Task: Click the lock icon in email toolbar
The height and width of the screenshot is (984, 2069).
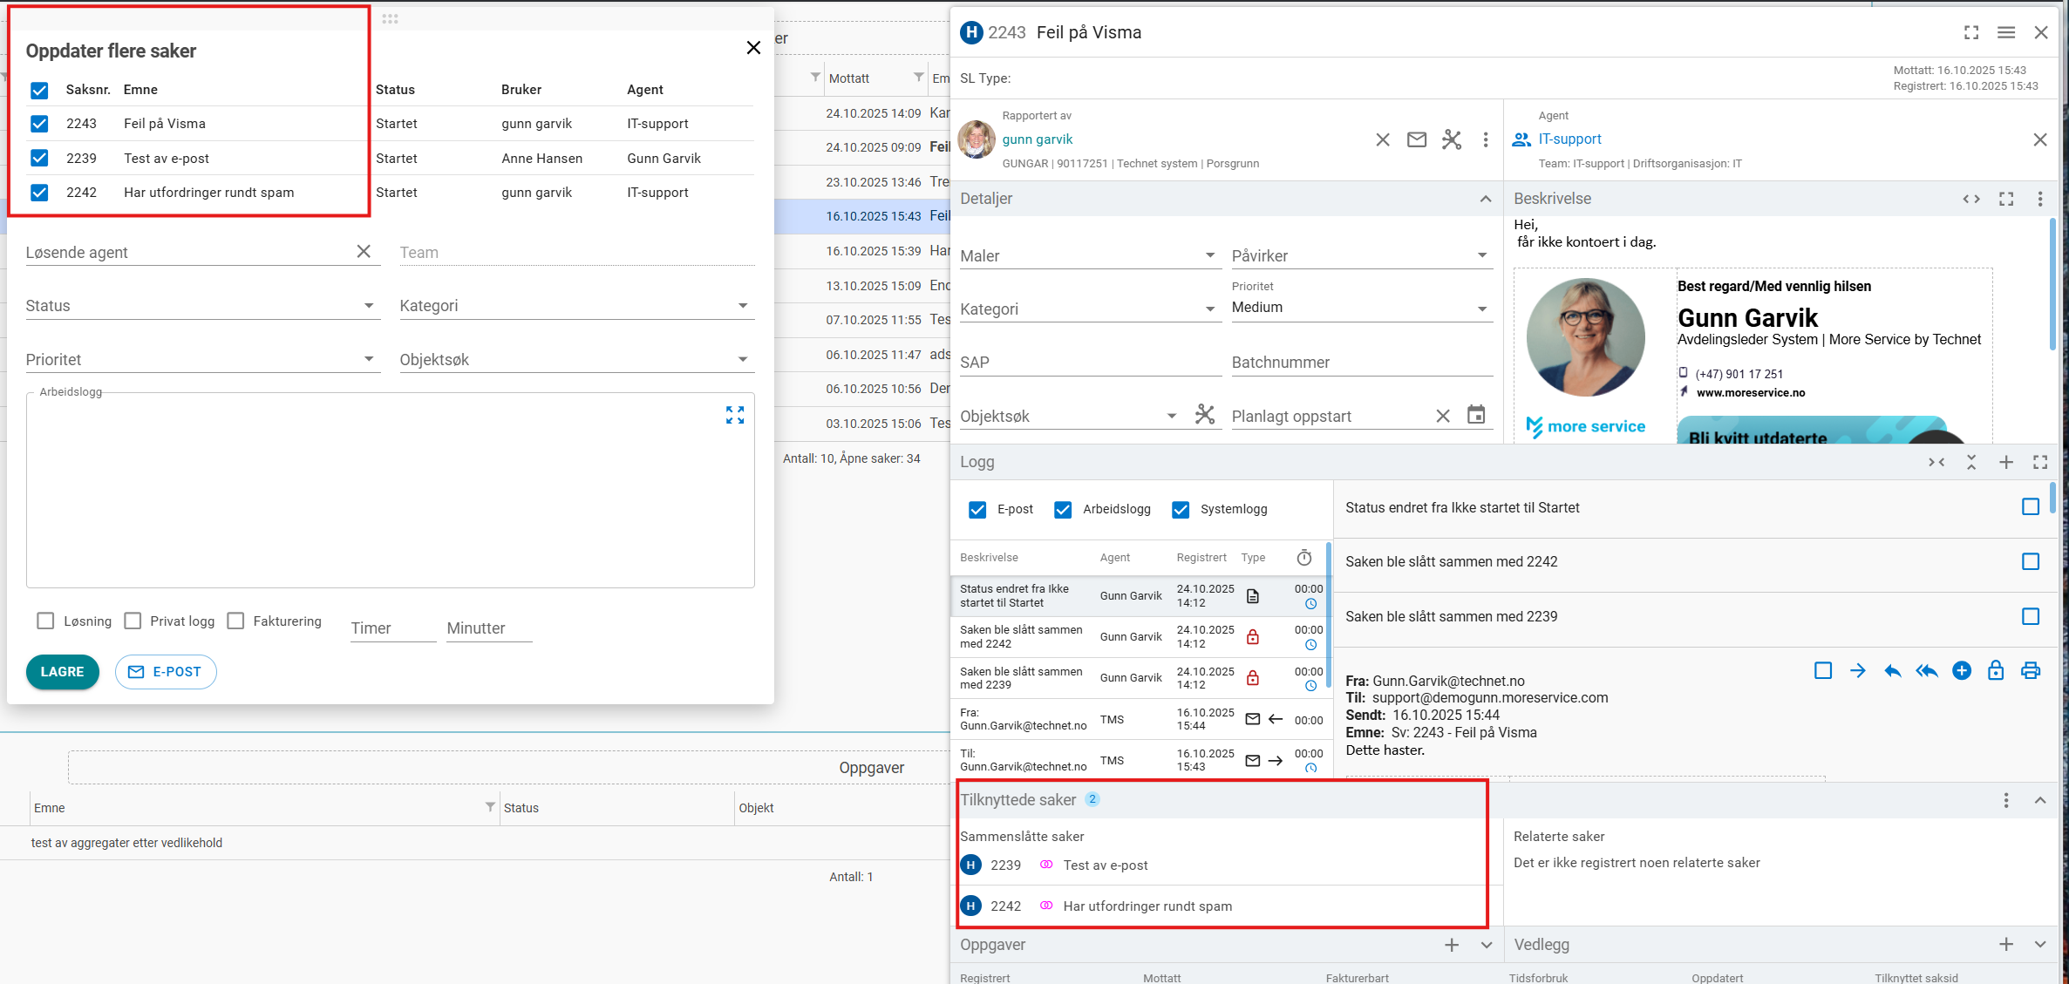Action: 1996,670
